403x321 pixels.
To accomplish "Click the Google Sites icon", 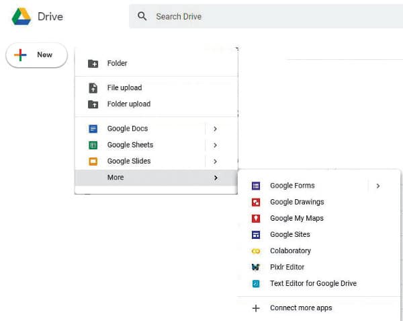I will (256, 235).
